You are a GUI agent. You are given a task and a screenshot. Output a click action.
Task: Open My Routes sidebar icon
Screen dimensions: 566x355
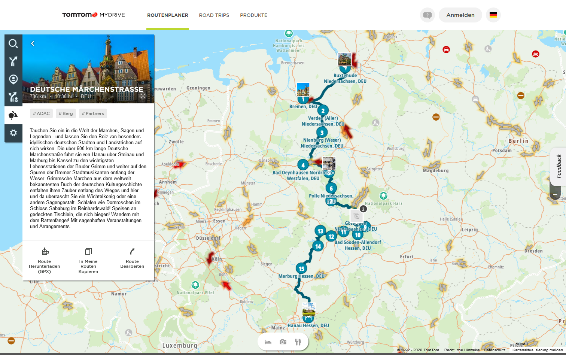tap(13, 97)
